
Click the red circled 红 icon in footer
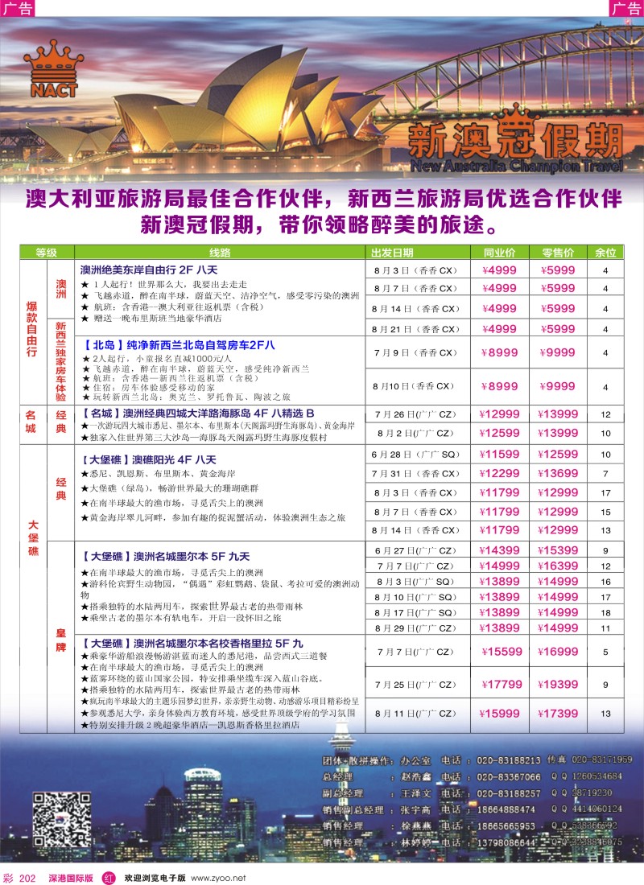click(x=109, y=878)
